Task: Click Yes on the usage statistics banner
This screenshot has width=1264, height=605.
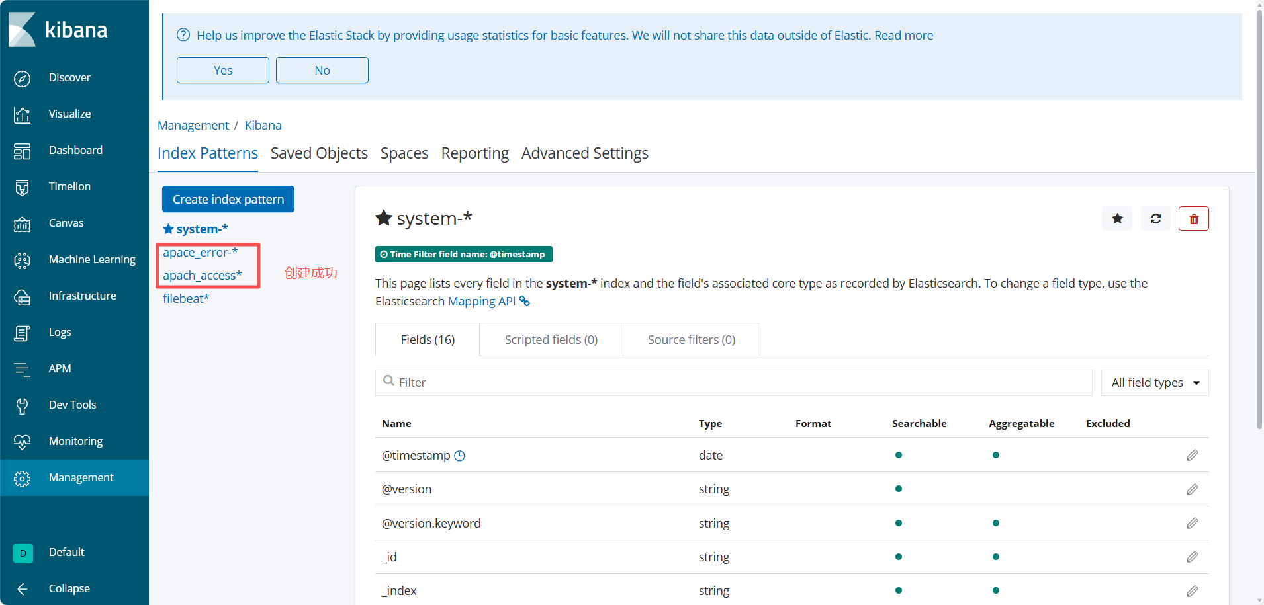Action: point(222,71)
